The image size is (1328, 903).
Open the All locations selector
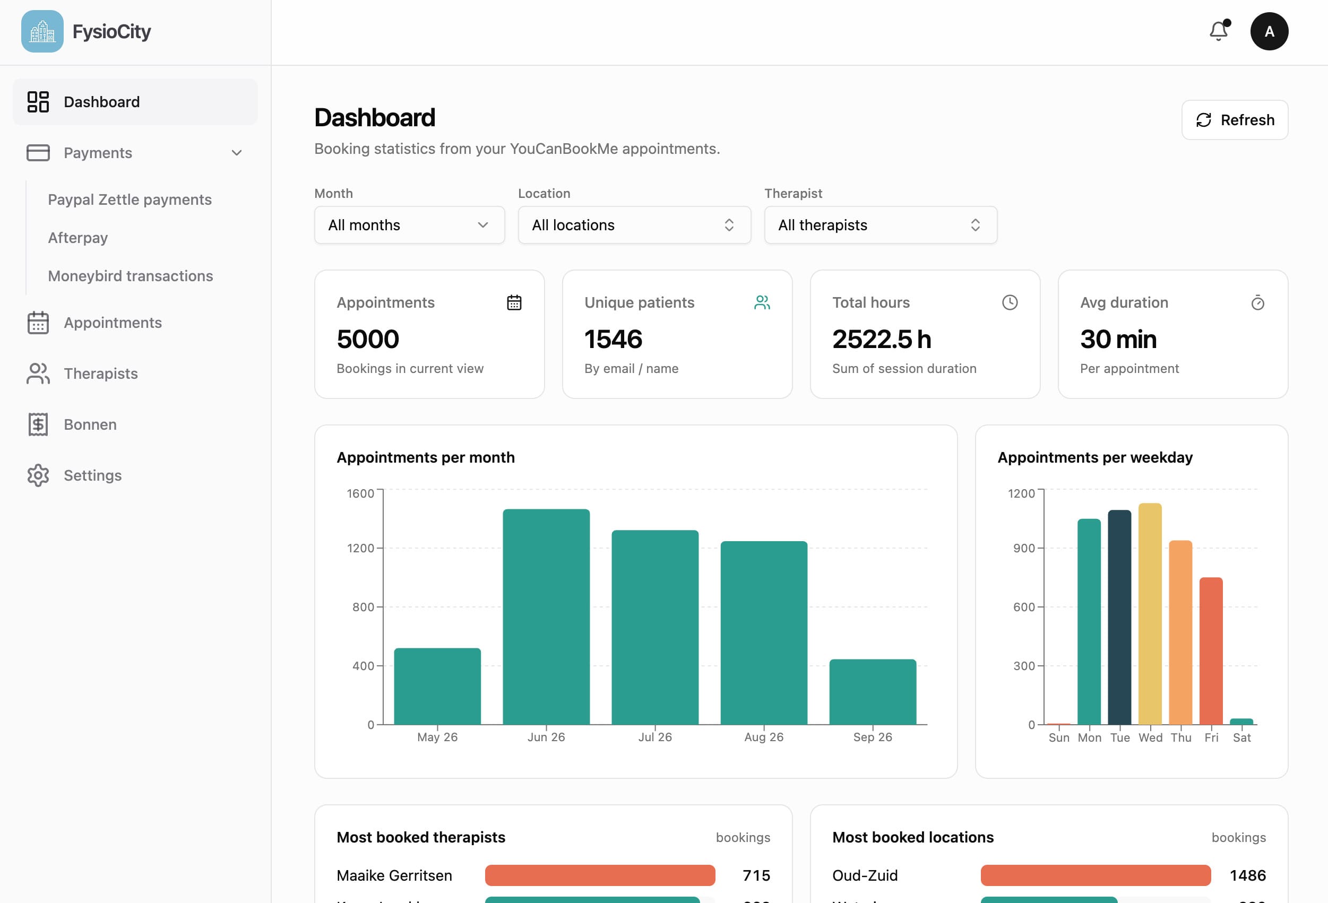click(634, 225)
